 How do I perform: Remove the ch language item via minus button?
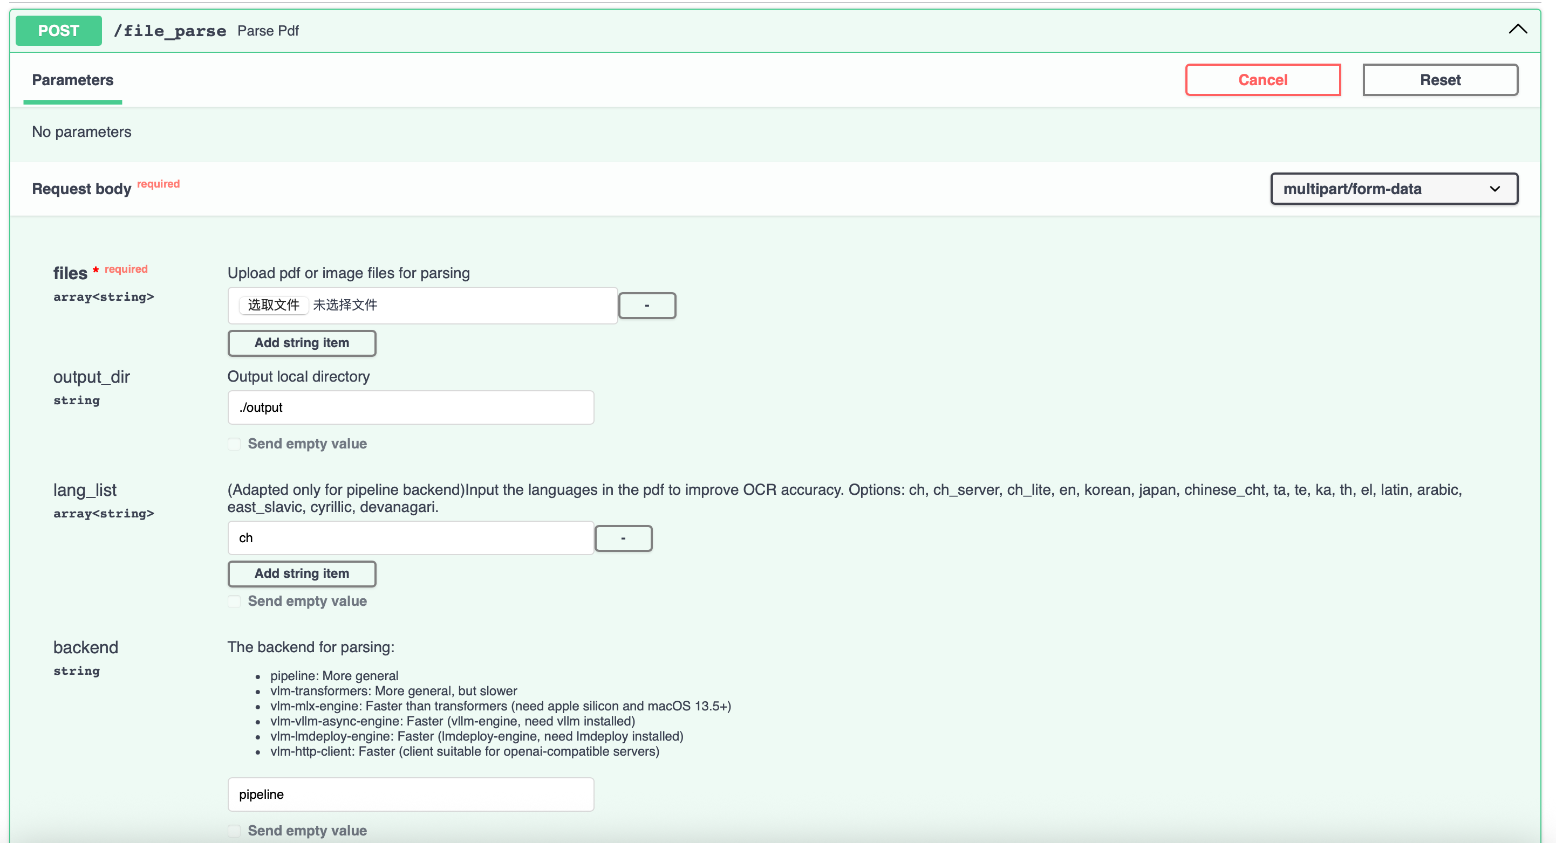[x=623, y=538]
